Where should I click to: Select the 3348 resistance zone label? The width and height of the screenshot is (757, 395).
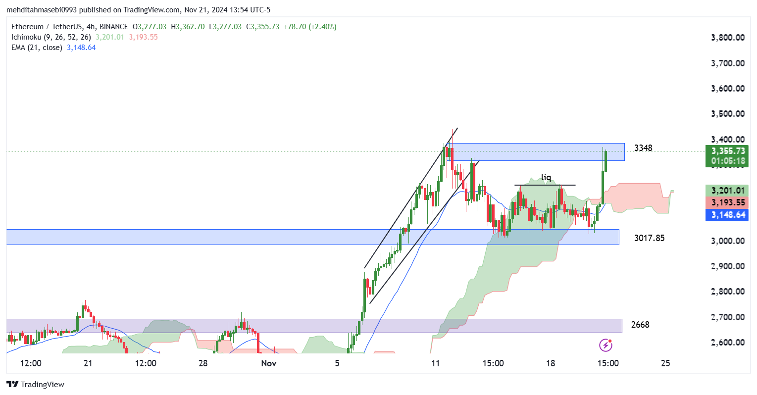[x=643, y=148]
